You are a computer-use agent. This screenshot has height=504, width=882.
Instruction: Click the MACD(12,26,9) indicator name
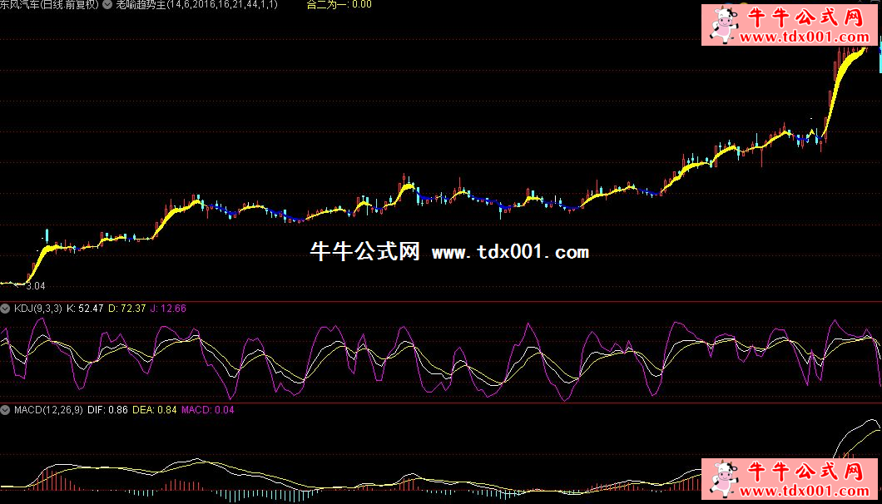(49, 411)
